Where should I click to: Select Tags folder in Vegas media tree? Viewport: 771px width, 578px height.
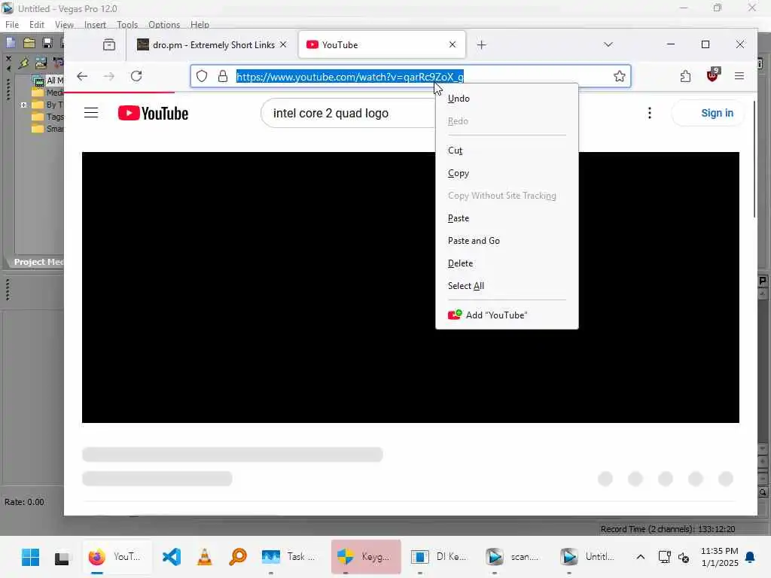click(47, 117)
